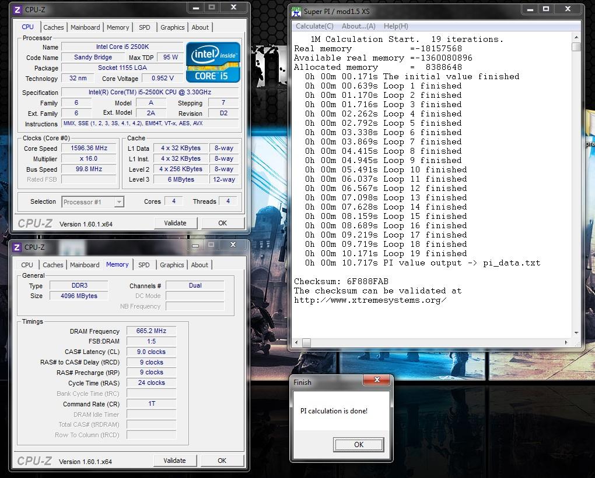The image size is (595, 478).
Task: Click the DRAM Frequency value 665.2 MHz
Action: pyautogui.click(x=151, y=331)
